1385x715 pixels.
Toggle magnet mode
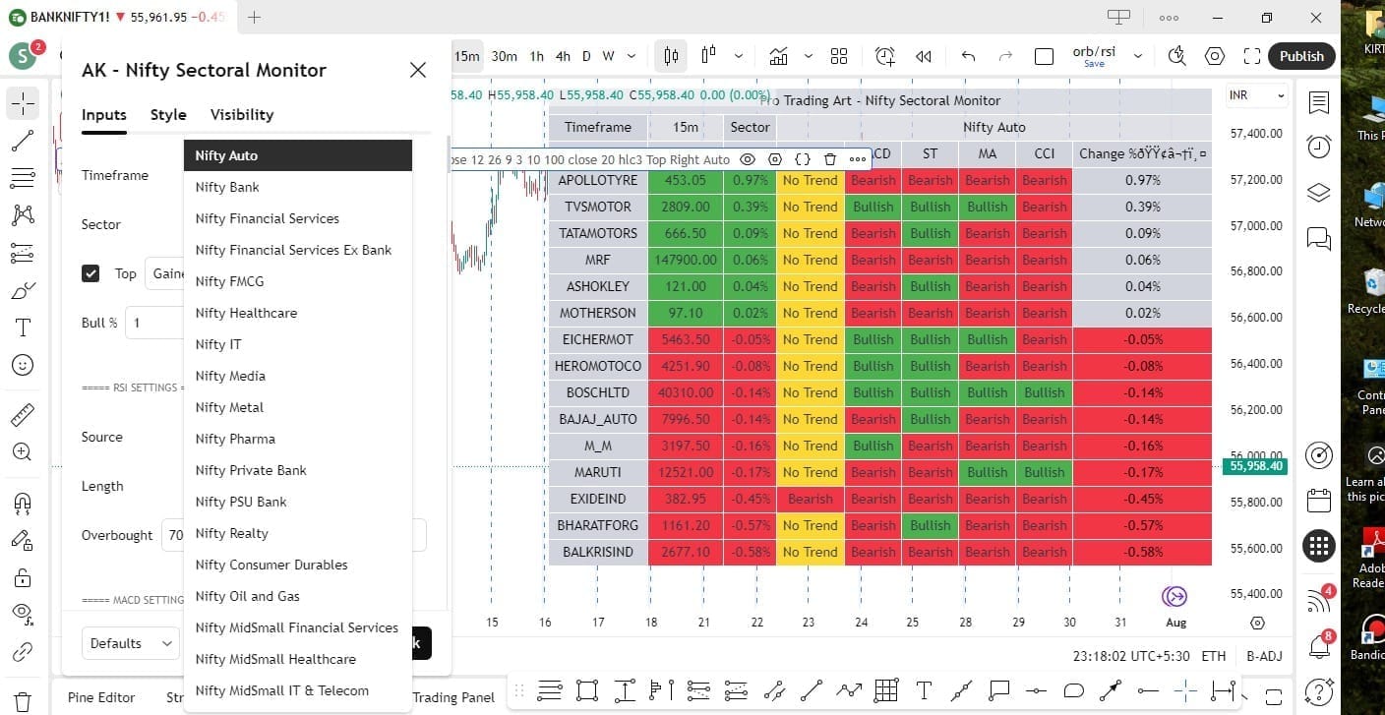pos(23,503)
